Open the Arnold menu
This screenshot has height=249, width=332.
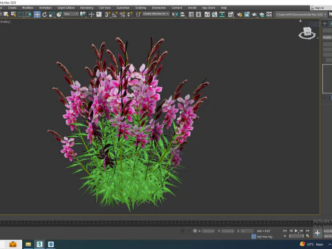tap(192, 8)
